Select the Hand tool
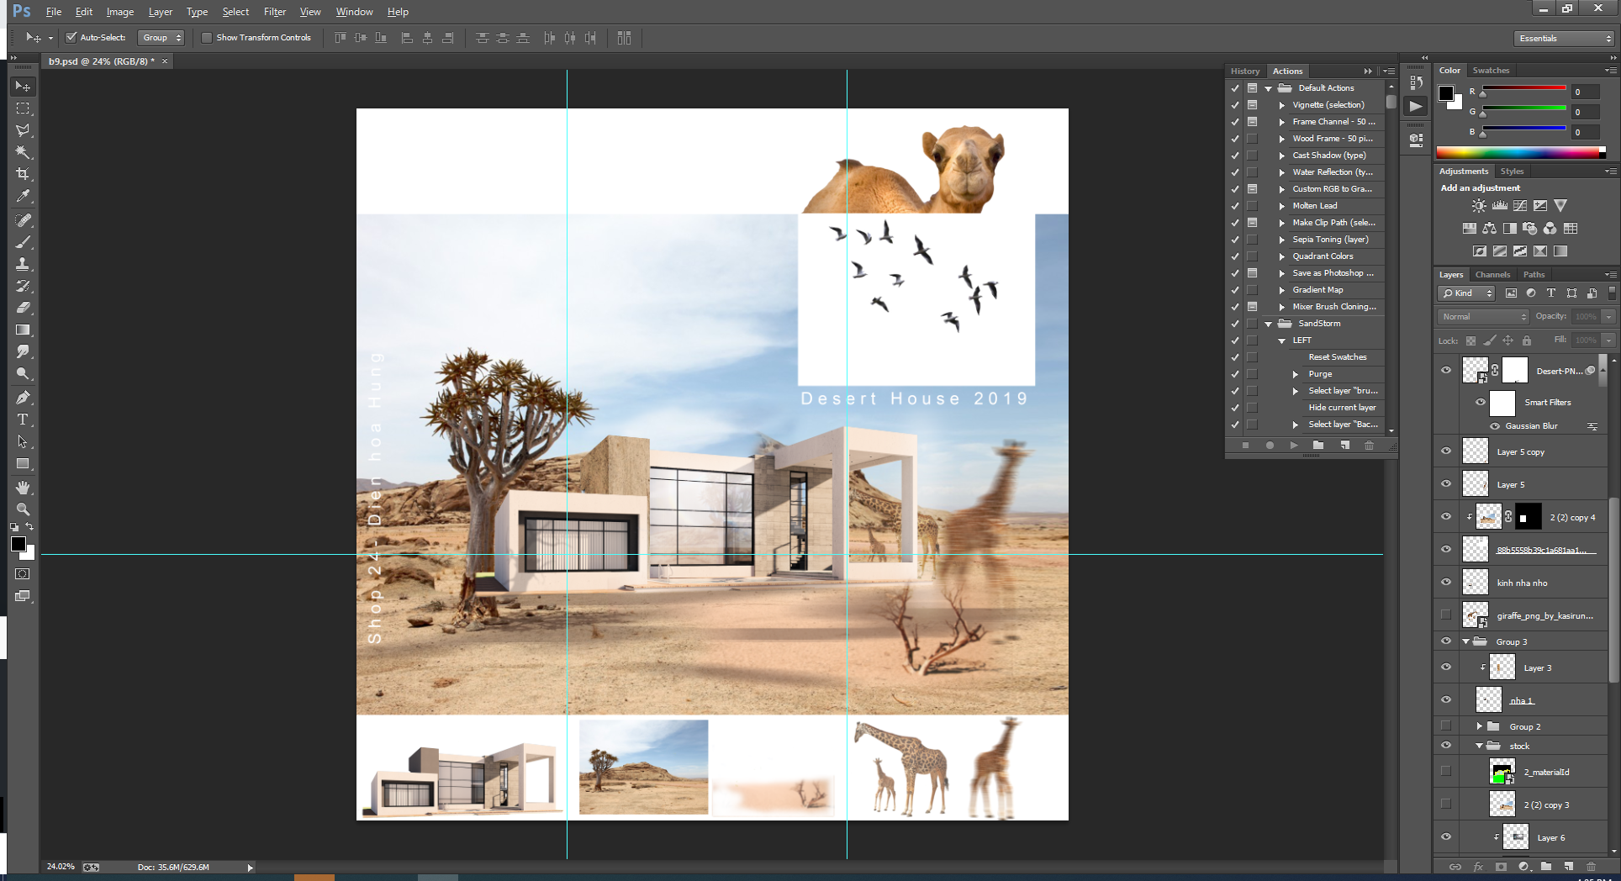 23,488
